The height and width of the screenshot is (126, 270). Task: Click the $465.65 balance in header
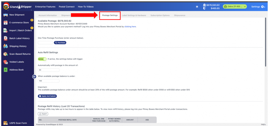[215, 8]
